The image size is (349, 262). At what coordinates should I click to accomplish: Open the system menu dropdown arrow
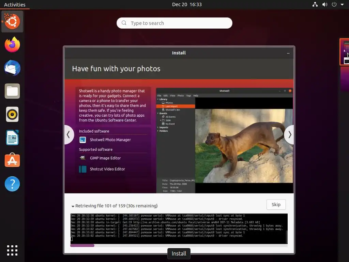pos(342,4)
